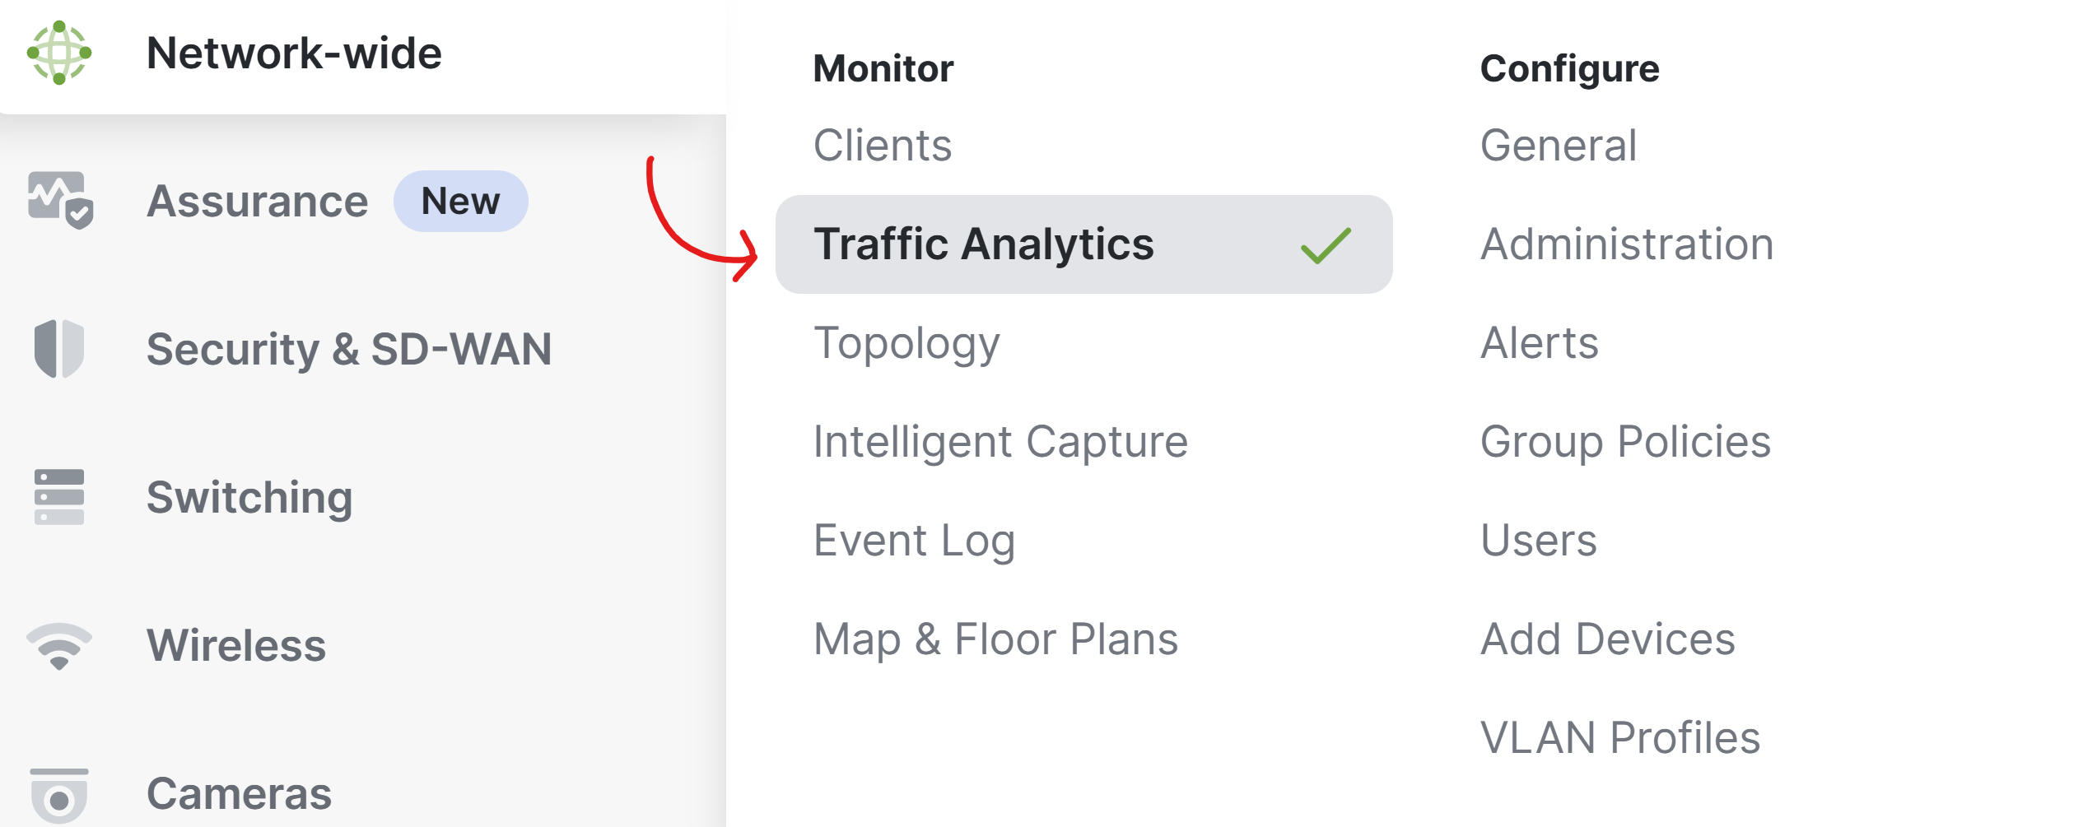The image size is (2097, 827).
Task: Open Alerts configuration
Action: pyautogui.click(x=1539, y=343)
